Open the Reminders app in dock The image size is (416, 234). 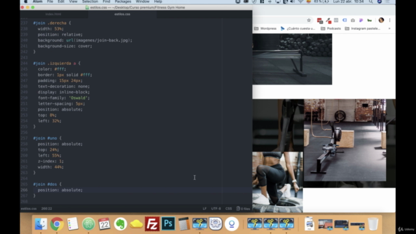[x=73, y=224]
